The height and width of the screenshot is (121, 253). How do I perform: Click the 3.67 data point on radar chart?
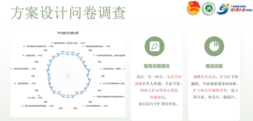click(x=48, y=76)
